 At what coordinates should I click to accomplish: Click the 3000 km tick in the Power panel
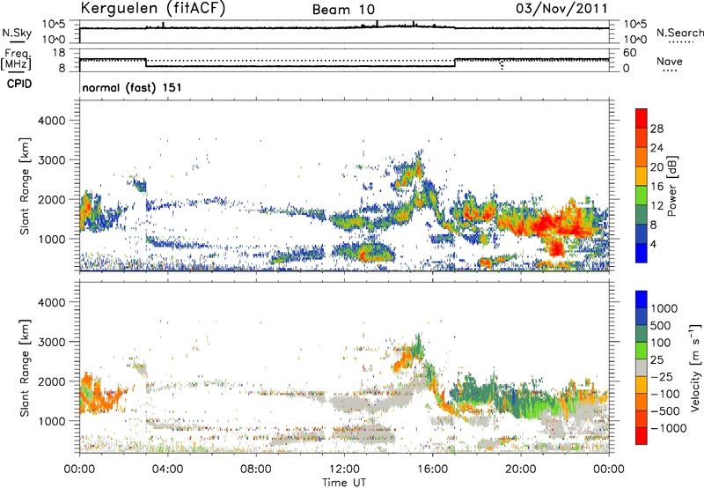(51, 160)
